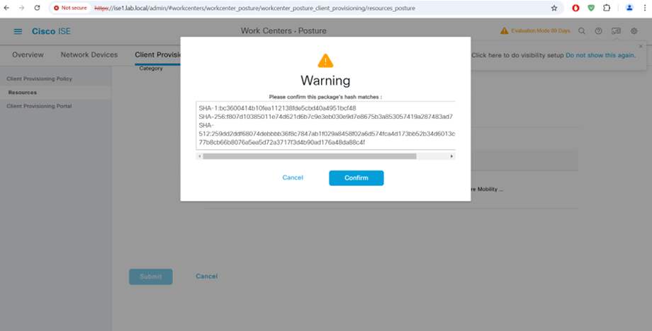652x331 pixels.
Task: Open the browser profile avatar
Action: pos(629,8)
